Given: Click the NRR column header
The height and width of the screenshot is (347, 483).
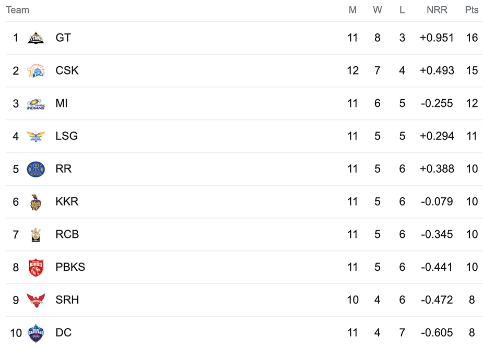Looking at the screenshot, I should 437,10.
